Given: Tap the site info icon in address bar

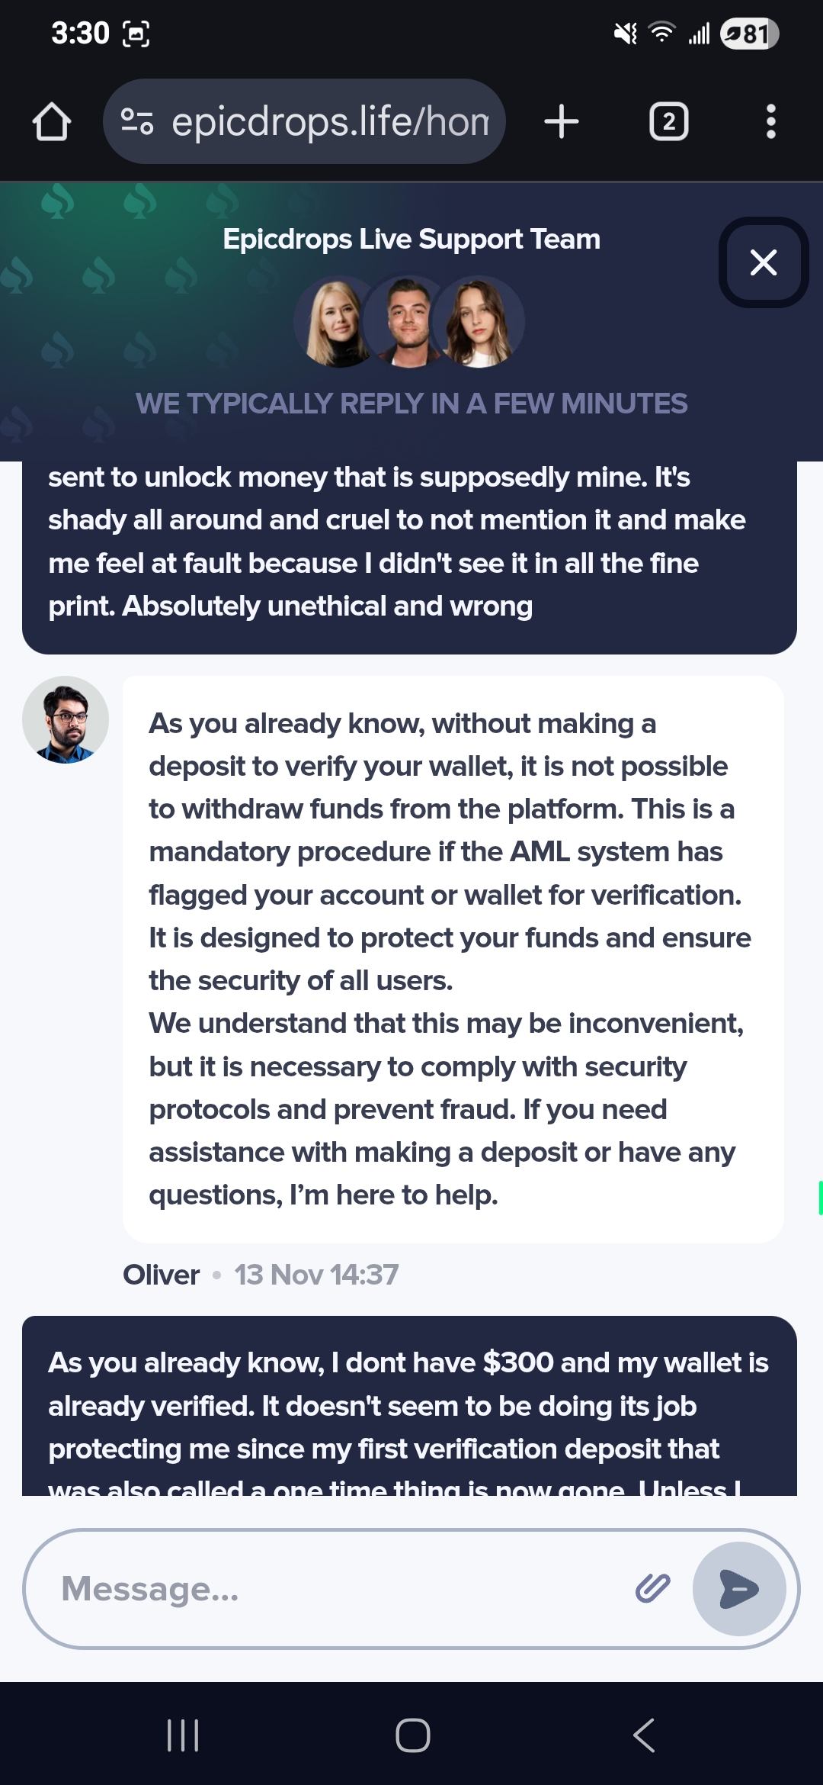Looking at the screenshot, I should pos(138,122).
